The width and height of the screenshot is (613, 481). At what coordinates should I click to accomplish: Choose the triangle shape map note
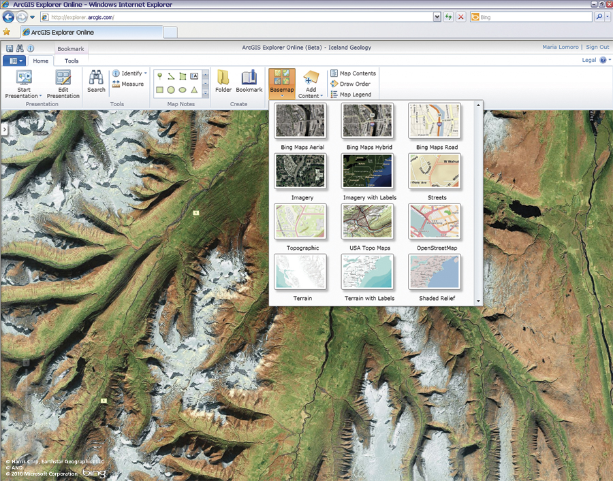coord(194,90)
